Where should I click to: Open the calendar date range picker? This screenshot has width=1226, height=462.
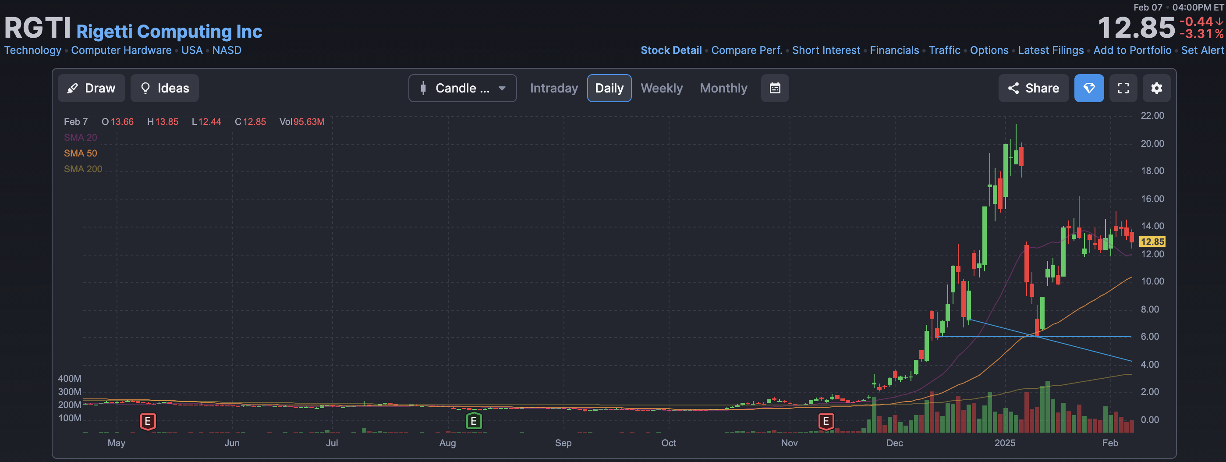[775, 88]
